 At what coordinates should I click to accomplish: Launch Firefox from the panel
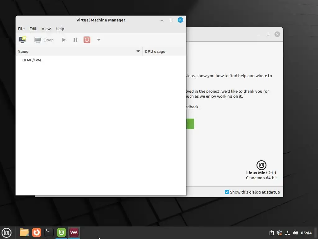point(37,232)
